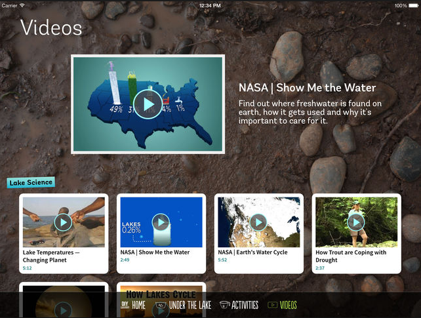Open the fishing net thumbnail of Lake Temperatures
The width and height of the screenshot is (421, 318).
point(64,222)
